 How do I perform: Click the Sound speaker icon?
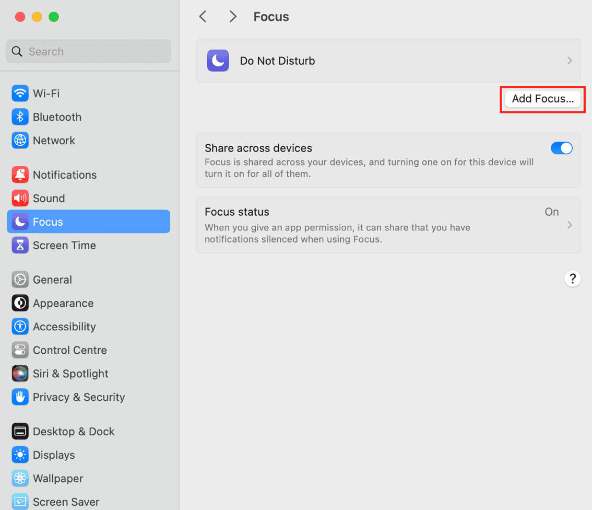(20, 199)
